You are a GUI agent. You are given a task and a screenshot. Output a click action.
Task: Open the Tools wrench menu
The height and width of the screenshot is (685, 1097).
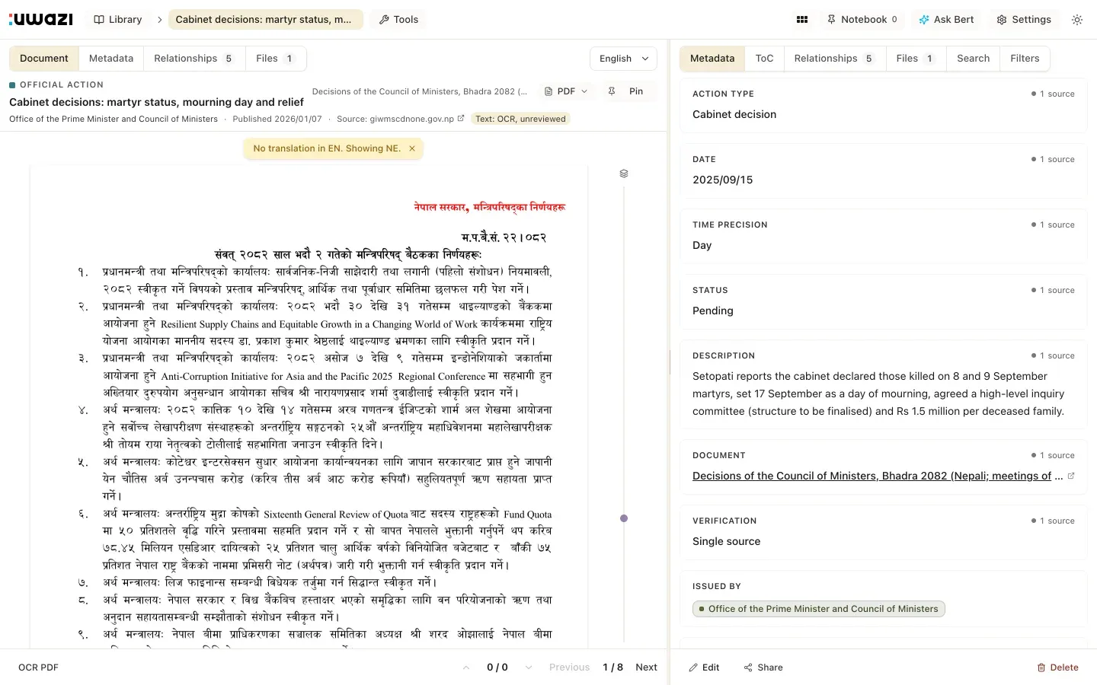tap(398, 20)
